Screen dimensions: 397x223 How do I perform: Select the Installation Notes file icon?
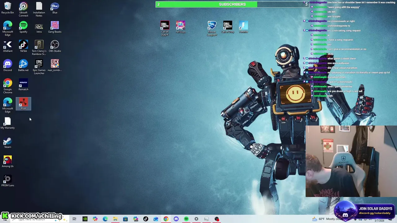pos(39,10)
